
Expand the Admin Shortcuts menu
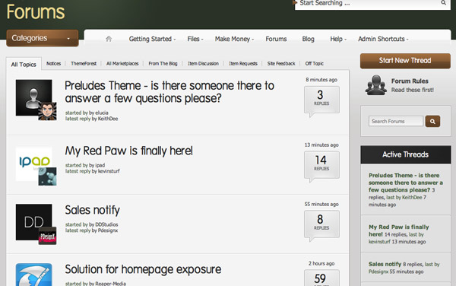coord(383,39)
